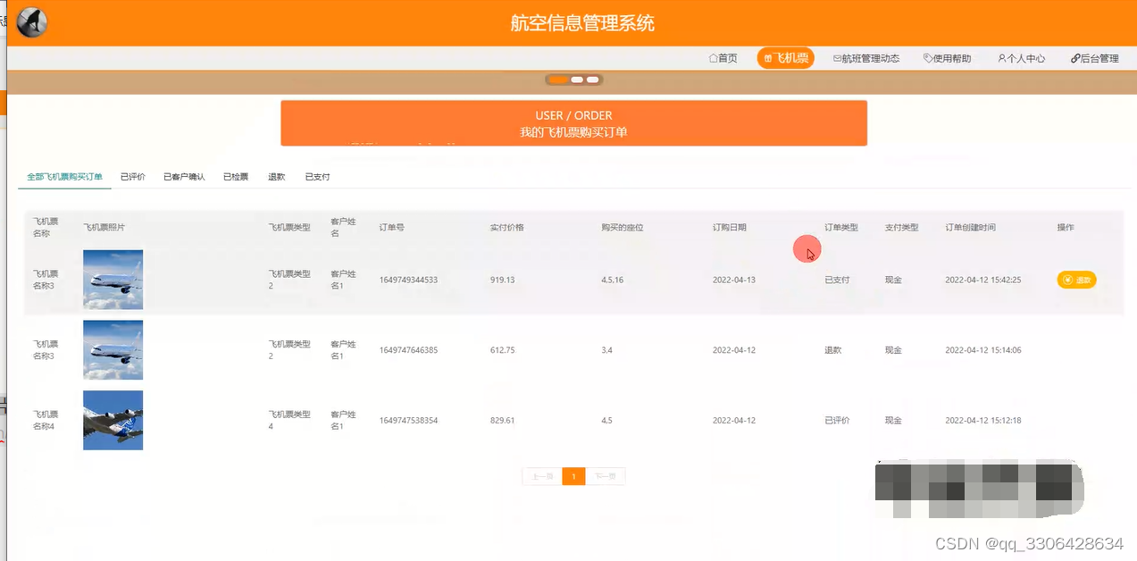Click the airplane logo at top left

pos(30,21)
